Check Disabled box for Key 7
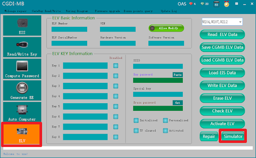Image resolution: width=256 pixels, height=158 pixels. tap(116, 127)
